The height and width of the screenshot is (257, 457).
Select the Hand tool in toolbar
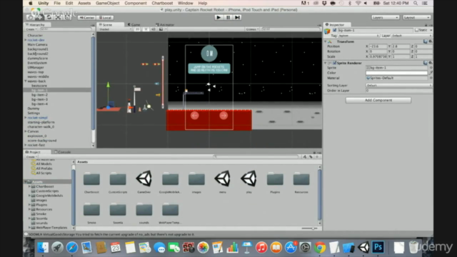pos(30,17)
